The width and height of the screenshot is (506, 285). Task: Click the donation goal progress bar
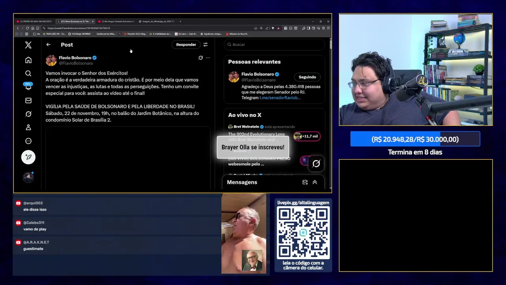[415, 139]
